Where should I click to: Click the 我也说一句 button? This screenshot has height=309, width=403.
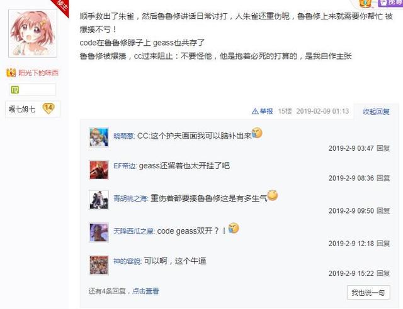click(x=368, y=292)
